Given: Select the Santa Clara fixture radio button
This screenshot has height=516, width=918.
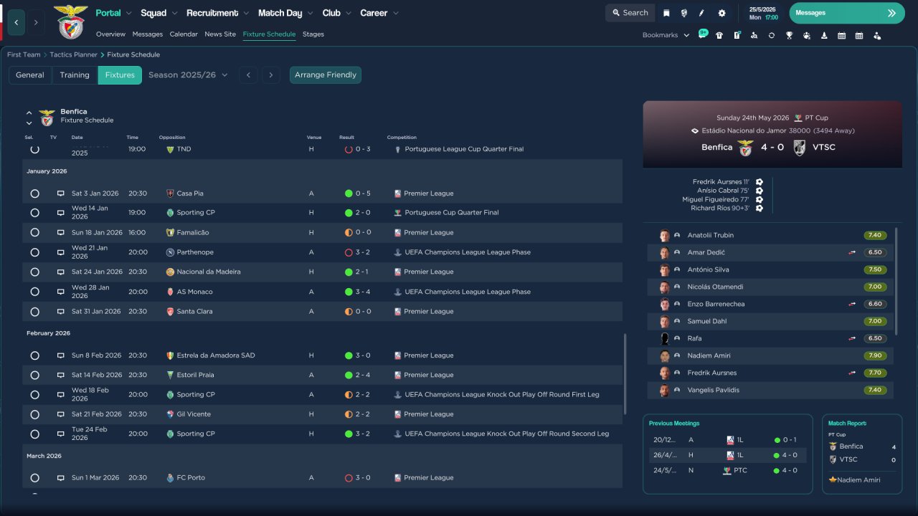Looking at the screenshot, I should tap(34, 312).
